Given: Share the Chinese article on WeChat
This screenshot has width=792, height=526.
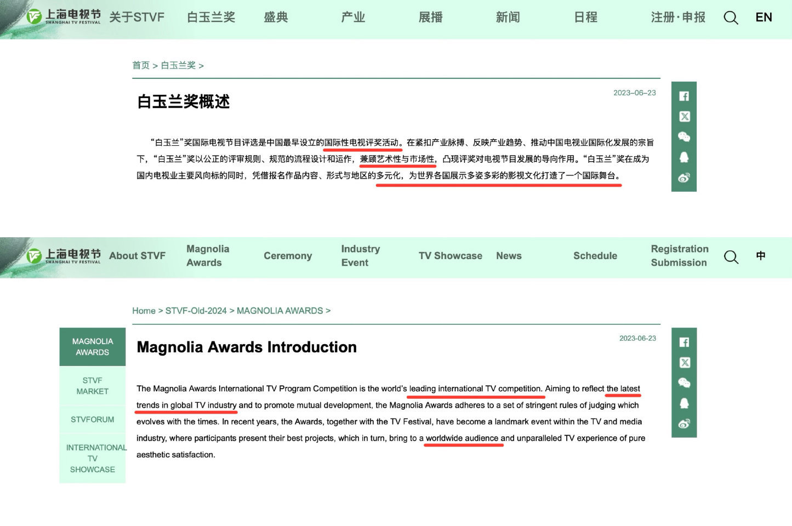Looking at the screenshot, I should point(684,137).
